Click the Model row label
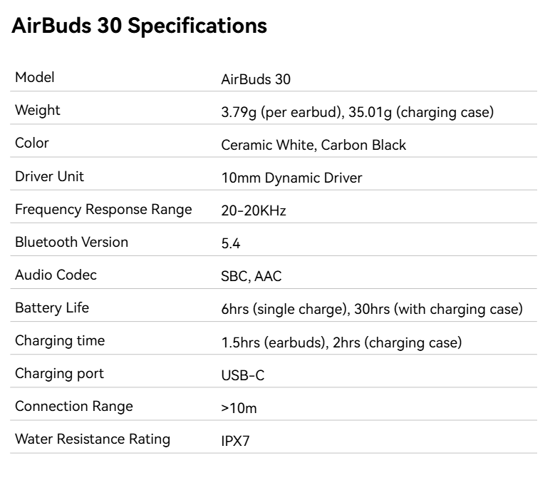 [35, 78]
